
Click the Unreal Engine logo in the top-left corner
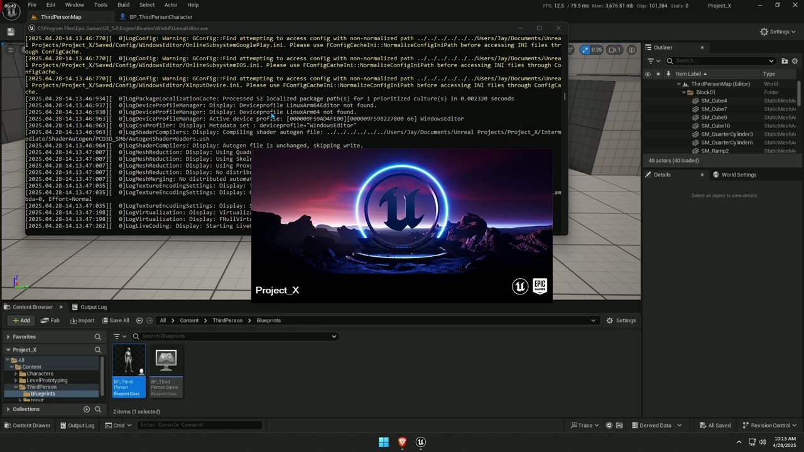pos(12,11)
